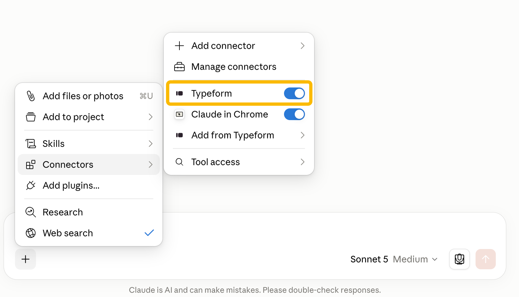Viewport: 519px width, 297px height.
Task: Expand the Tool access chevron
Action: (x=302, y=162)
